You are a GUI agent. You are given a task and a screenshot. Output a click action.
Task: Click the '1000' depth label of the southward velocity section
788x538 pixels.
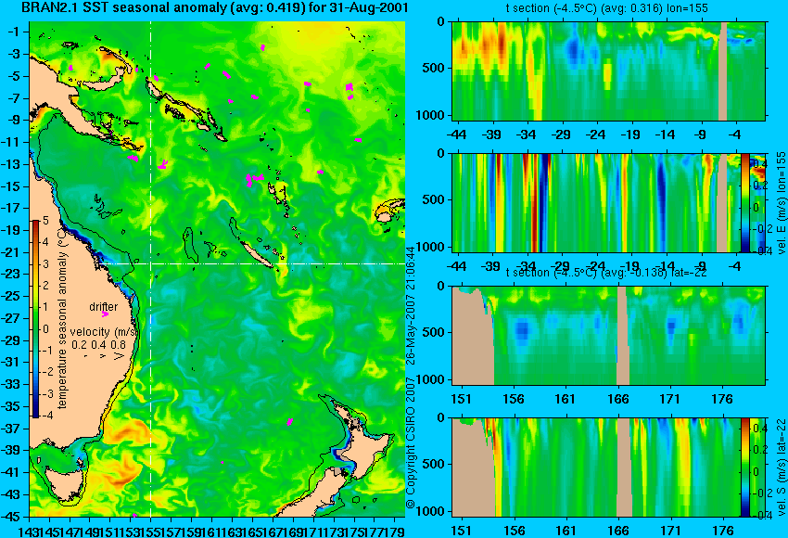tap(430, 511)
